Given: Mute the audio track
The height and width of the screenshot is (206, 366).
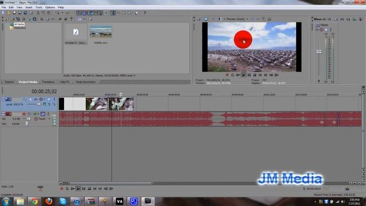Looking at the screenshot, I should tap(42, 114).
